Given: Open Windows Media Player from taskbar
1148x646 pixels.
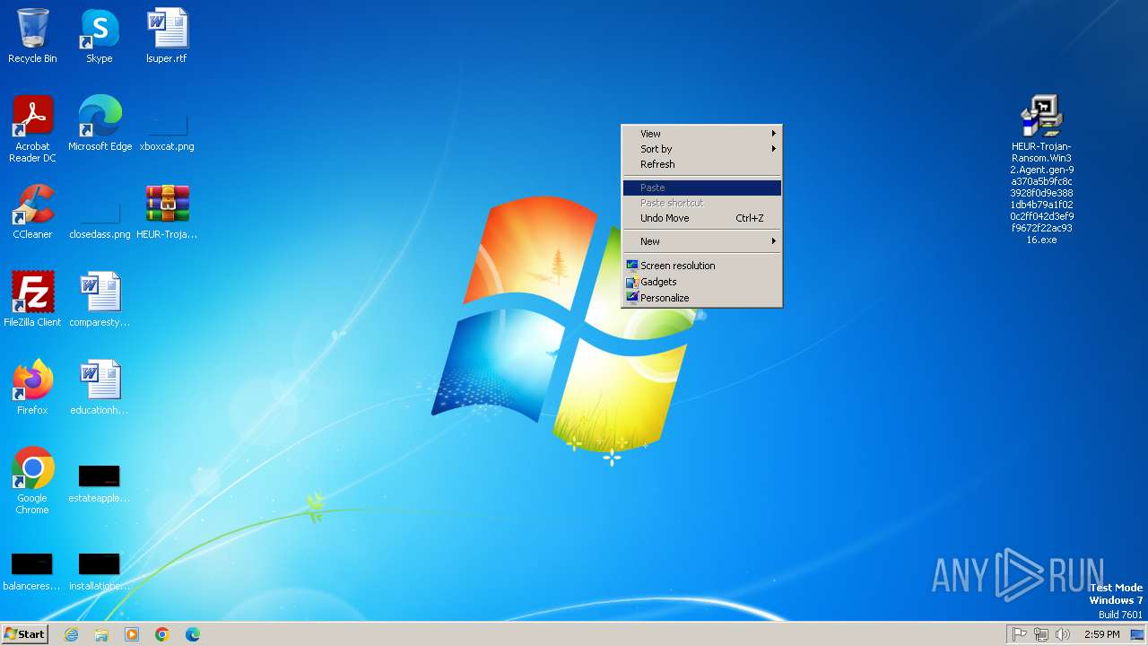Looking at the screenshot, I should 132,634.
